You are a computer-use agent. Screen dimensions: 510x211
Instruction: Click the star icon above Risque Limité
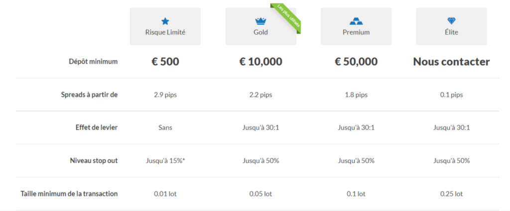click(x=165, y=21)
